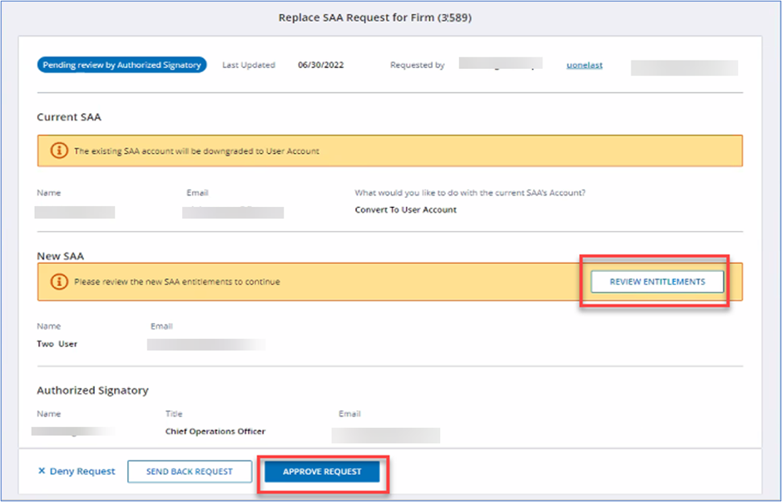Open the uonelast user link
Image resolution: width=782 pixels, height=502 pixels.
point(583,65)
